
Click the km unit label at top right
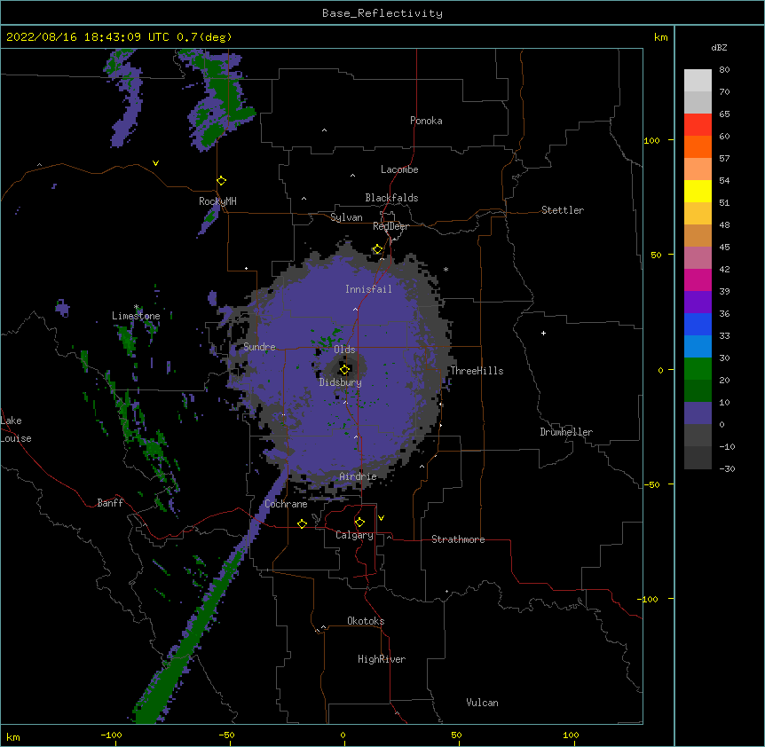660,37
